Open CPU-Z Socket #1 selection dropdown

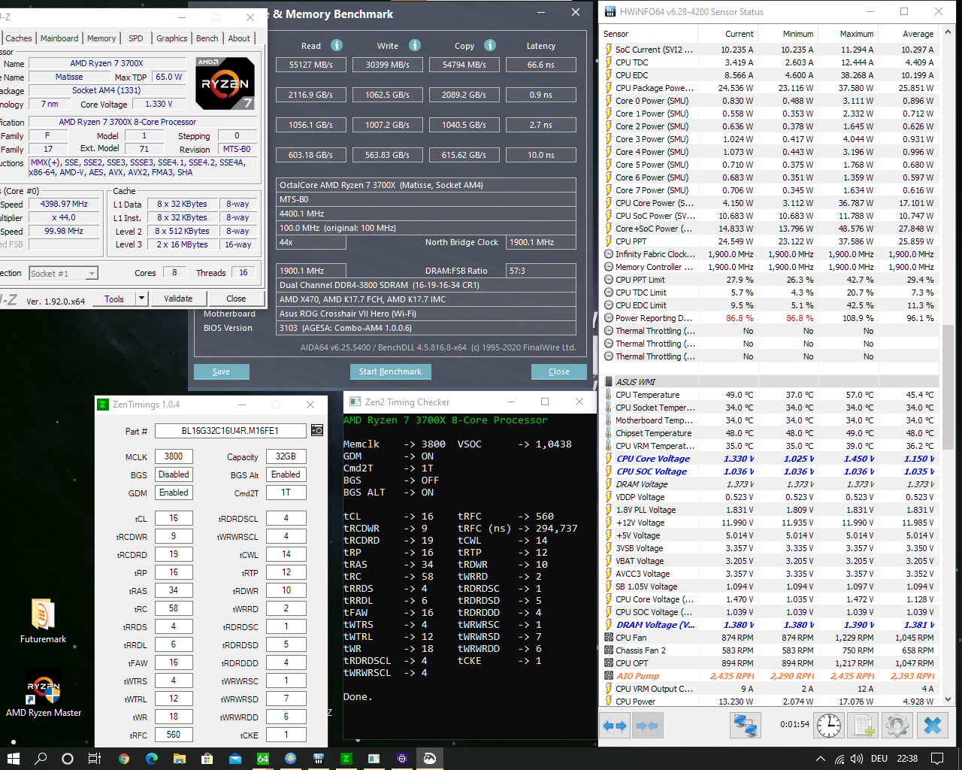[x=64, y=273]
